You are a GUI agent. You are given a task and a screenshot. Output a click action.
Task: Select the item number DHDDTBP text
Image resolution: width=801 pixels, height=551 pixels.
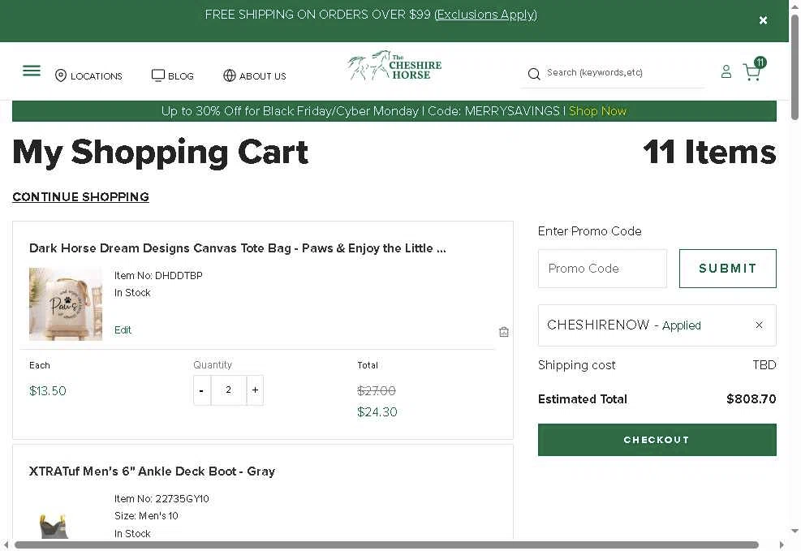(179, 276)
